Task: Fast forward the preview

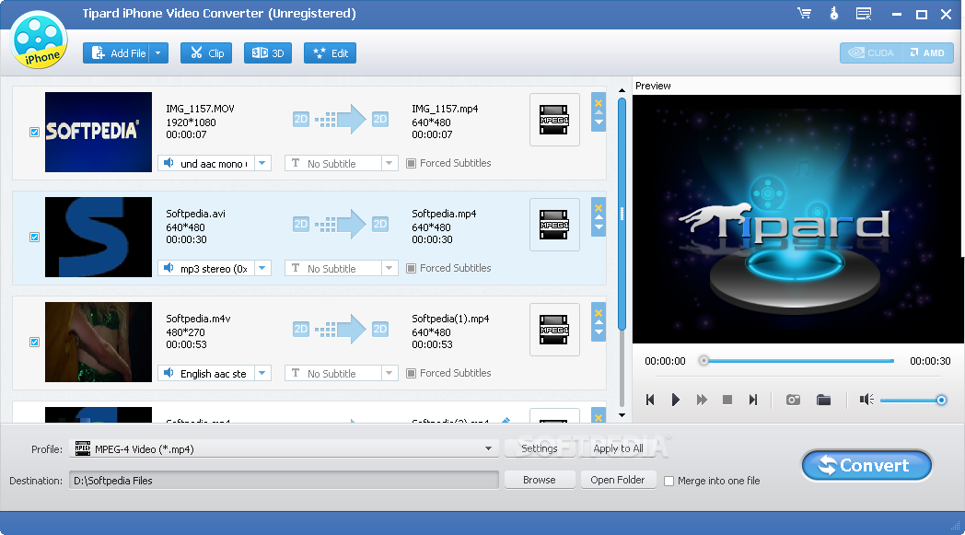Action: point(701,400)
